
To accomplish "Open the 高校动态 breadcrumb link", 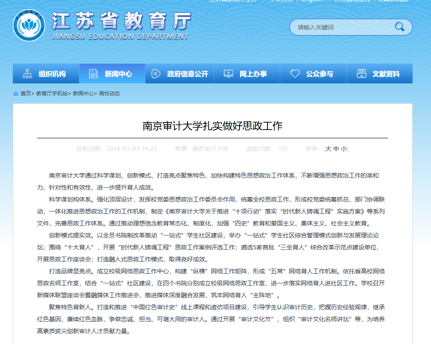I will pos(109,93).
